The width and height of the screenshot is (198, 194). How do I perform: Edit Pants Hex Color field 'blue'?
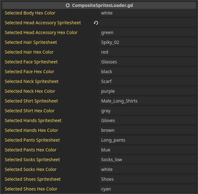pos(148,150)
